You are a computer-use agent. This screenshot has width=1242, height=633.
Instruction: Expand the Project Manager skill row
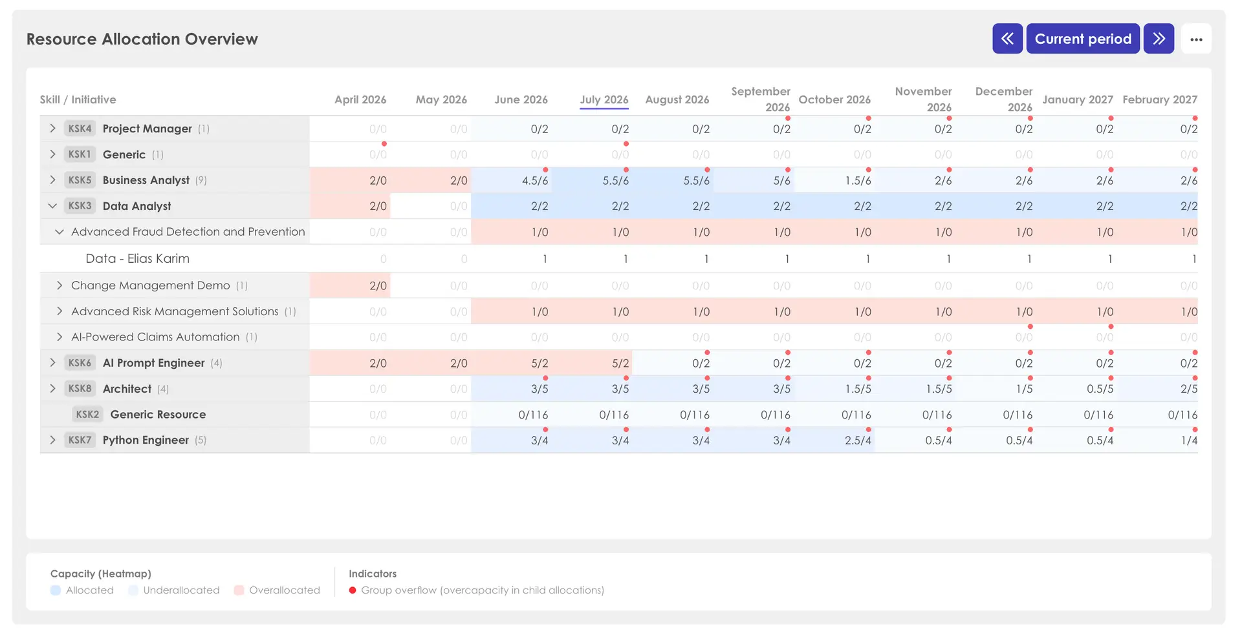(x=52, y=129)
